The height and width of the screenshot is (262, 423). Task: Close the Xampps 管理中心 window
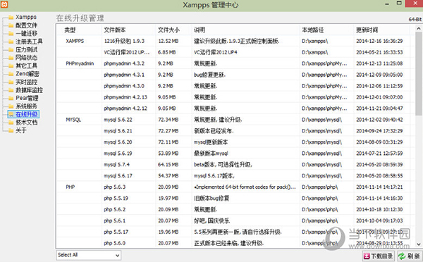[x=415, y=4]
